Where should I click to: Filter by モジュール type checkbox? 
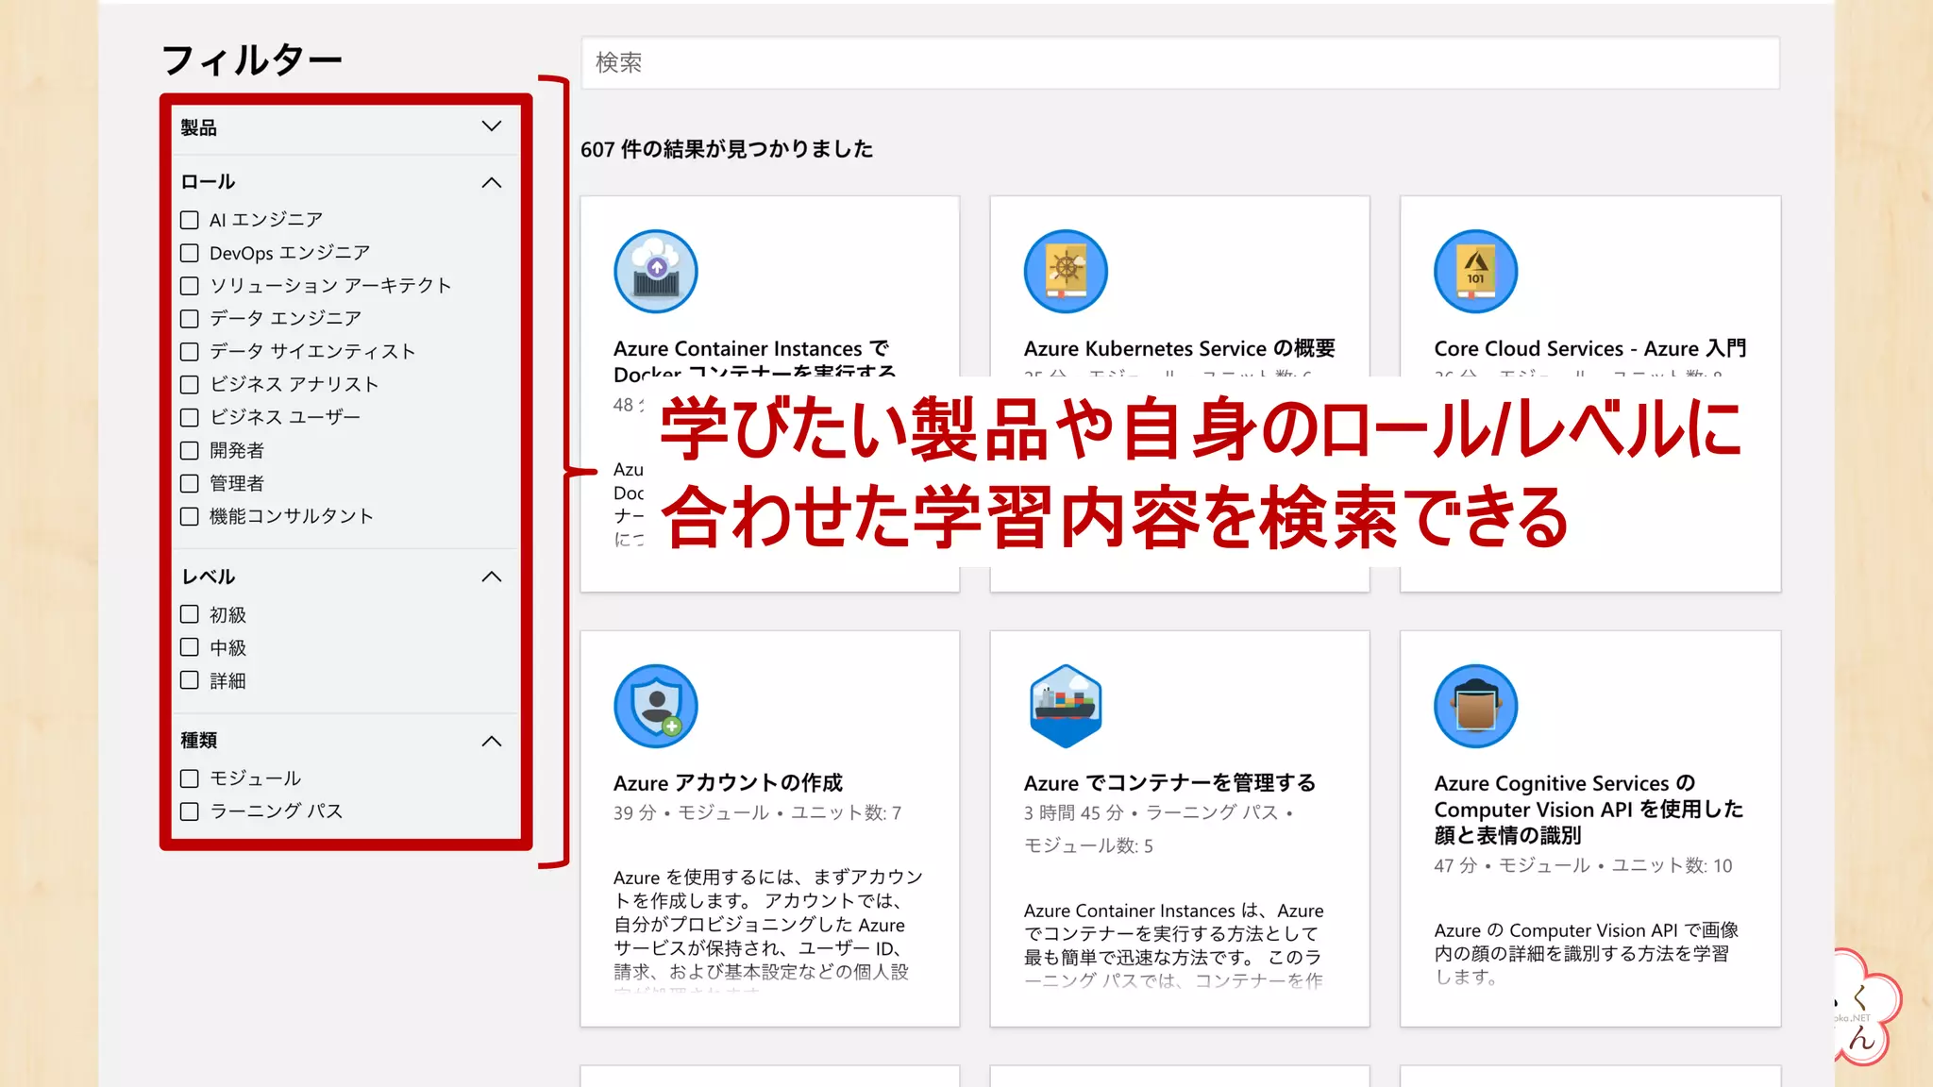point(190,778)
